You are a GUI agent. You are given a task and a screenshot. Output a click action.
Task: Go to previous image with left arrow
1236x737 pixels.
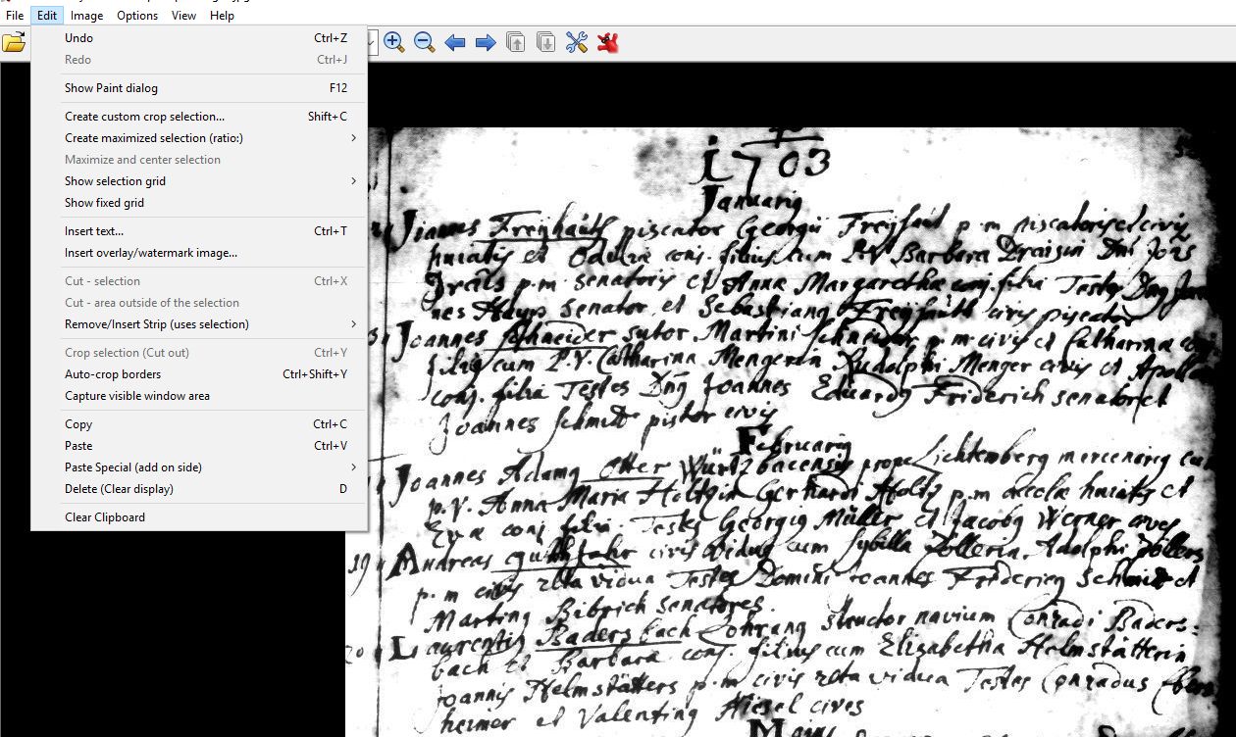(x=455, y=42)
